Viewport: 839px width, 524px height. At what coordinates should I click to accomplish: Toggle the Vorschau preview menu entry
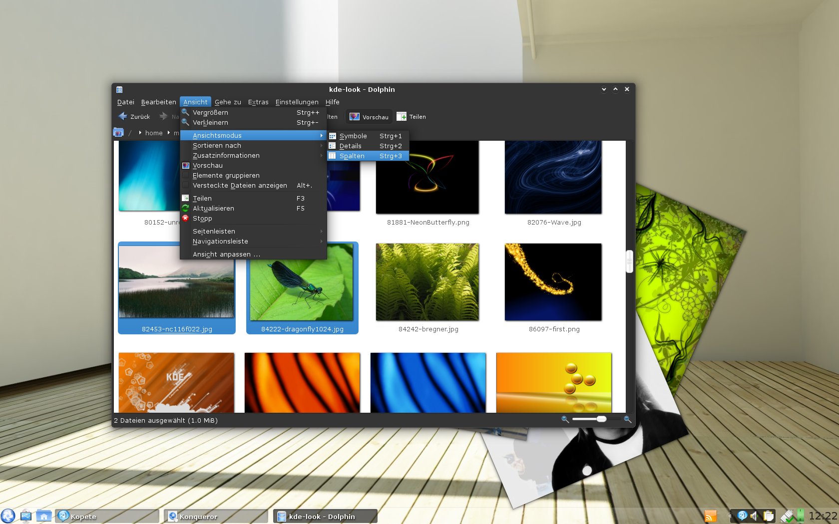(253, 165)
